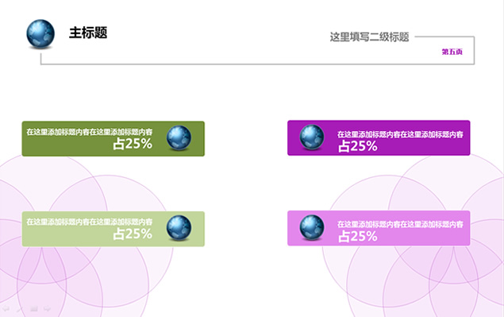Click the 占25% text in dark purple box
The height and width of the screenshot is (317, 504).
[x=358, y=146]
